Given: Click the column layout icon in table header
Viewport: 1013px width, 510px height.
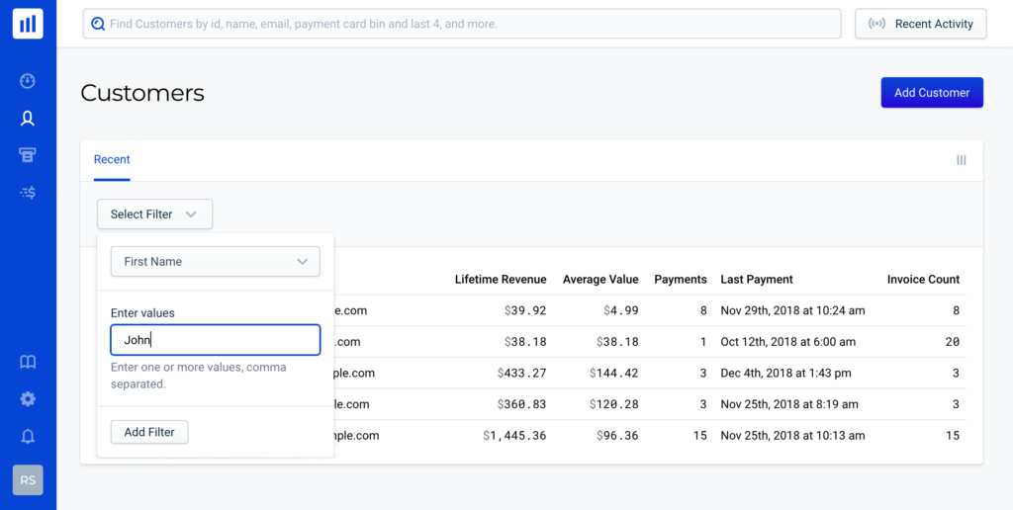Looking at the screenshot, I should pyautogui.click(x=961, y=160).
